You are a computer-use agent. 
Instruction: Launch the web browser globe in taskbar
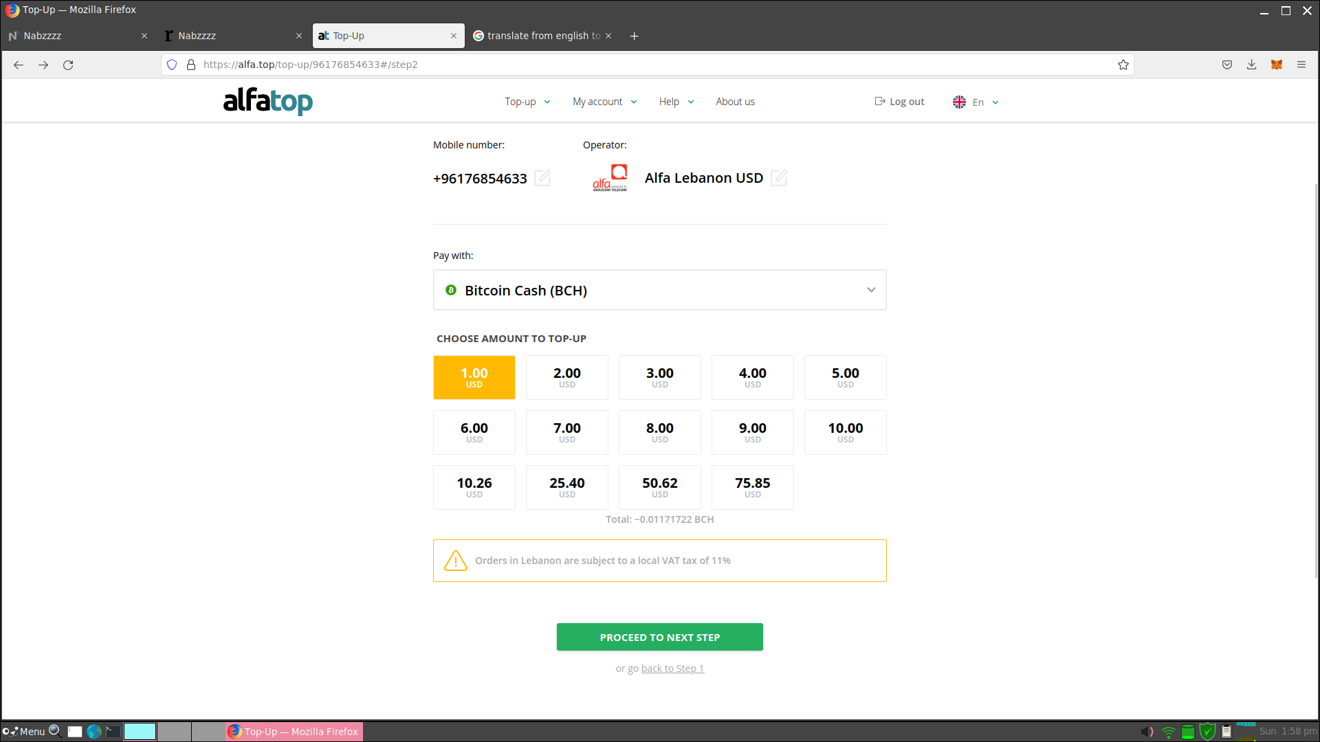point(94,732)
